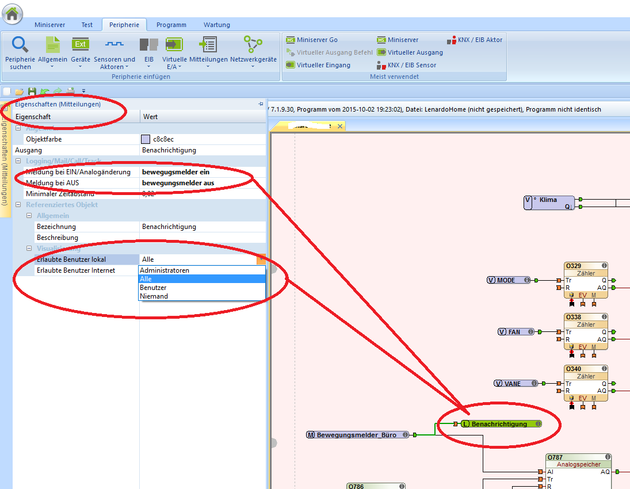This screenshot has width=630, height=489.
Task: Click the open folder quick-access icon
Action: (x=20, y=91)
